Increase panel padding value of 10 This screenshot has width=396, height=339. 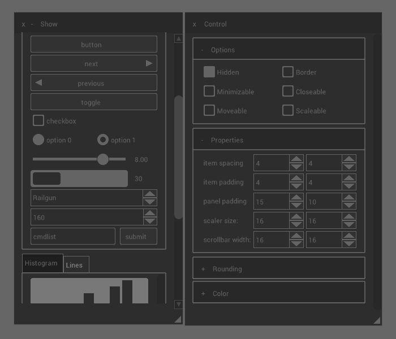(349, 197)
